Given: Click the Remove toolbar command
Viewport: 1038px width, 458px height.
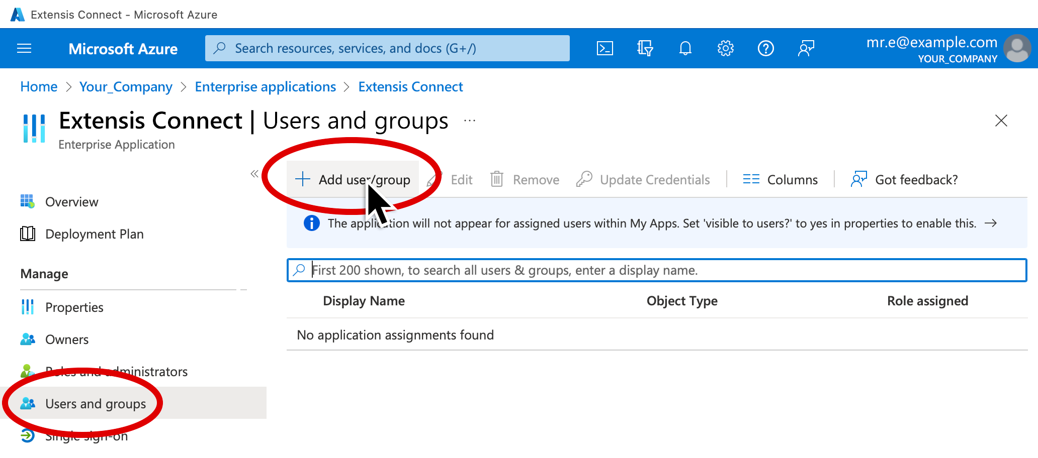Looking at the screenshot, I should tap(525, 179).
